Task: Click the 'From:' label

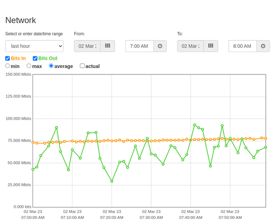Action: (79, 34)
